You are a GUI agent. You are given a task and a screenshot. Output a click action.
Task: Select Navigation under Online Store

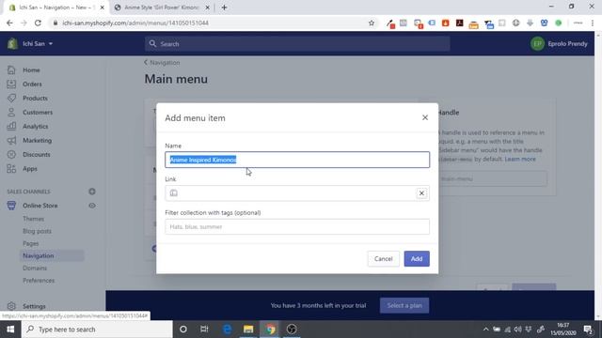[38, 255]
